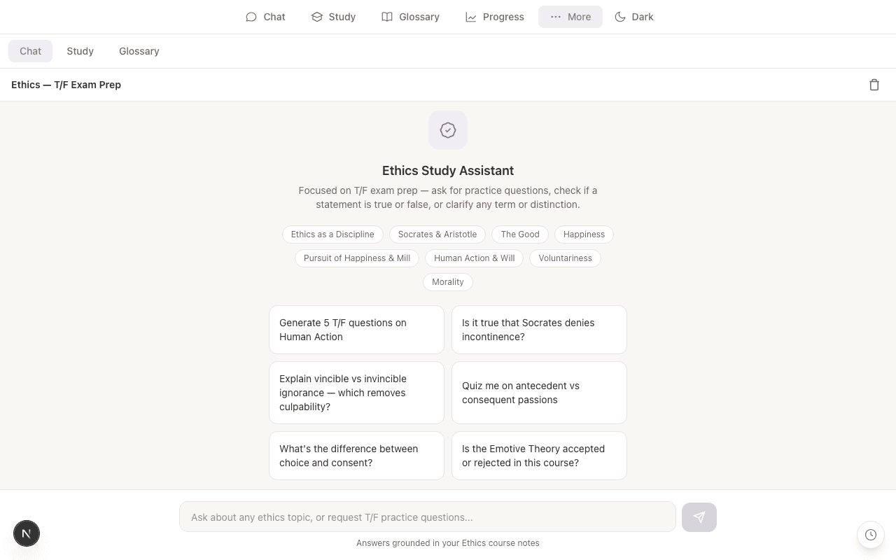Select the Happiness topic chip
896x560 pixels.
[584, 234]
